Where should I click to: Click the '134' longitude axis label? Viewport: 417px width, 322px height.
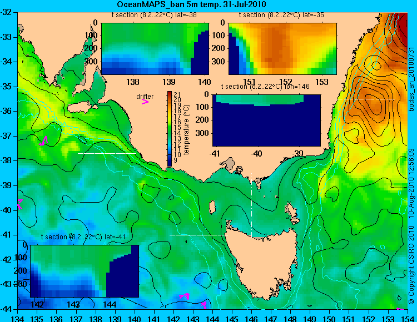(x=18, y=319)
